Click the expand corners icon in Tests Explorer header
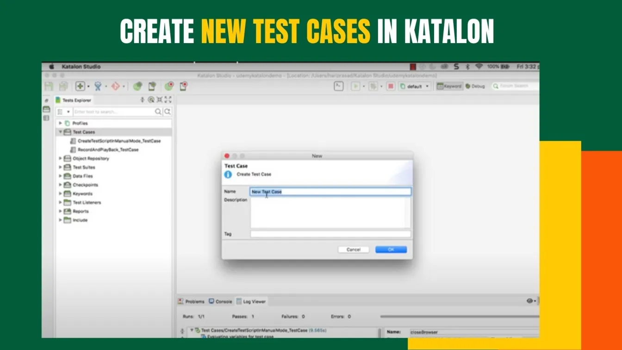 pyautogui.click(x=168, y=100)
